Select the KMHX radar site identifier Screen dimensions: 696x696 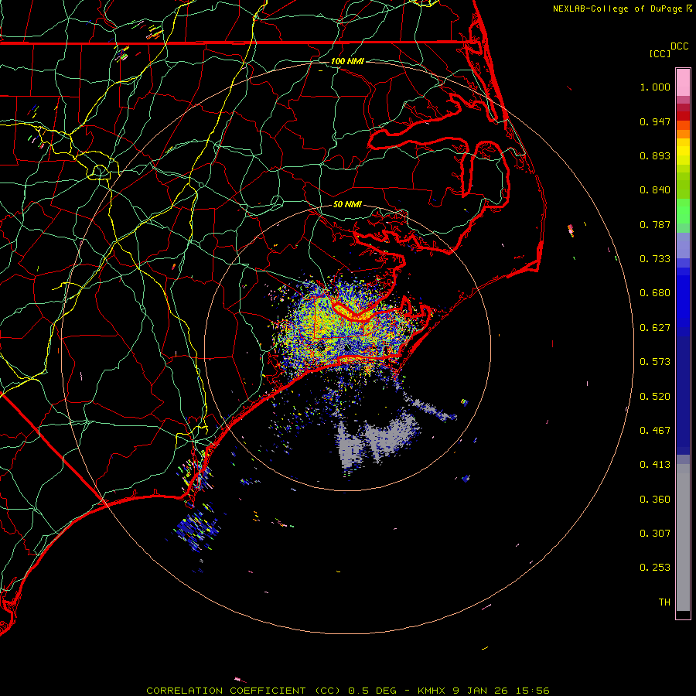point(431,691)
